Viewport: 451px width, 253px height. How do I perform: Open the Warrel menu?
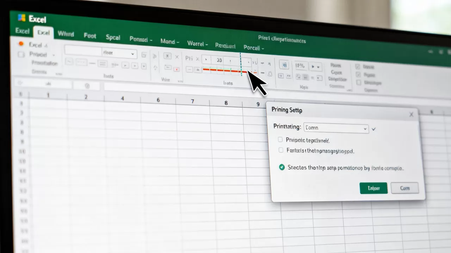click(x=197, y=44)
